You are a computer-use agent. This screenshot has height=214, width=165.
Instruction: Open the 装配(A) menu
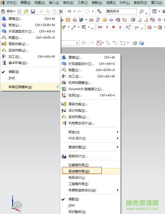point(97,3)
